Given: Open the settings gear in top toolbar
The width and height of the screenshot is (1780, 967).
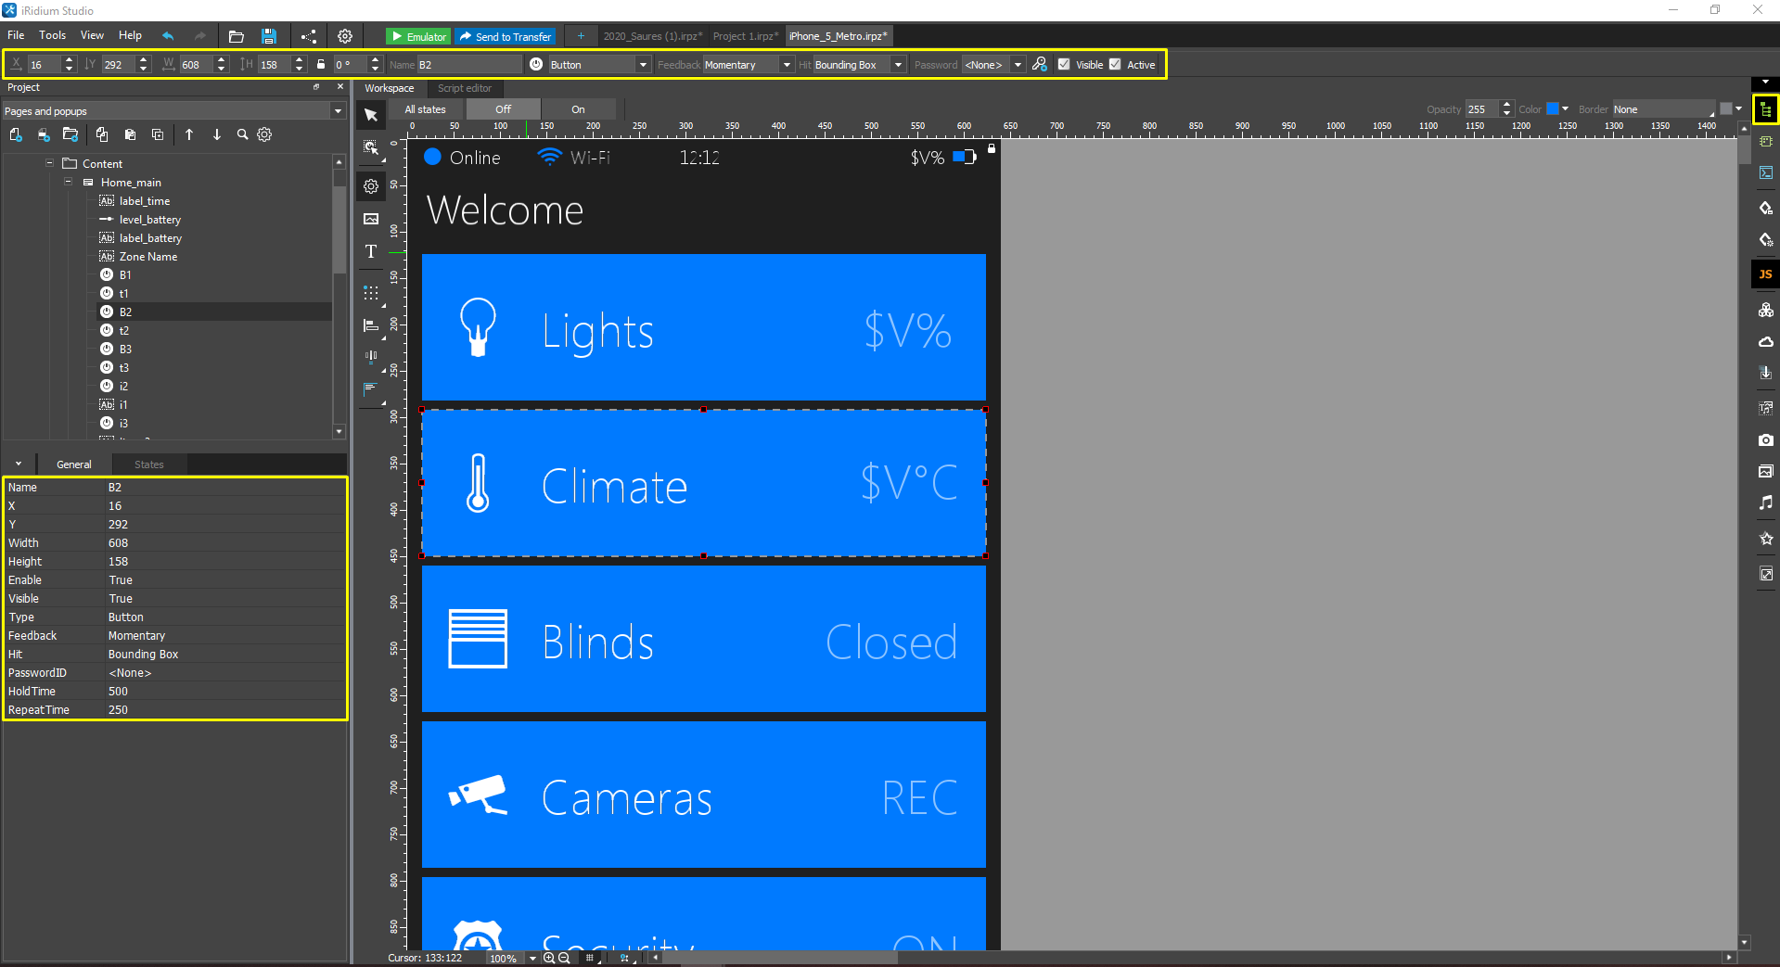Looking at the screenshot, I should tap(345, 36).
